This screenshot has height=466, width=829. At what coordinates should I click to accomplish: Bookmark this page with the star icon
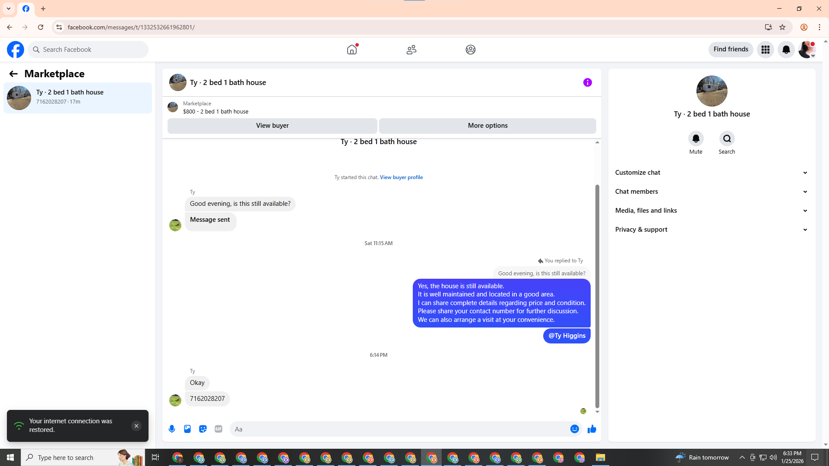[x=782, y=27]
